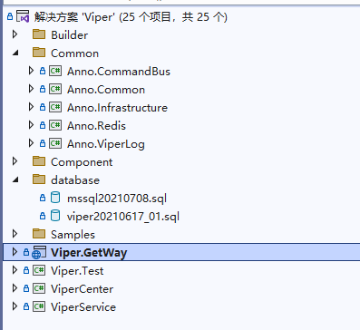
Task: Expand the Anno.Redis project
Action: (31, 125)
